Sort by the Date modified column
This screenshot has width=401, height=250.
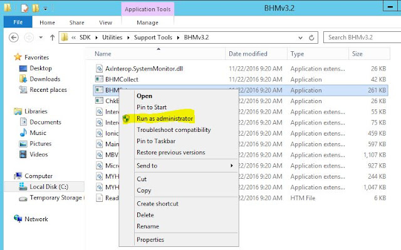256,54
